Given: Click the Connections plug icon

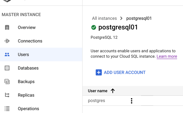Looking at the screenshot, I should (7, 41).
